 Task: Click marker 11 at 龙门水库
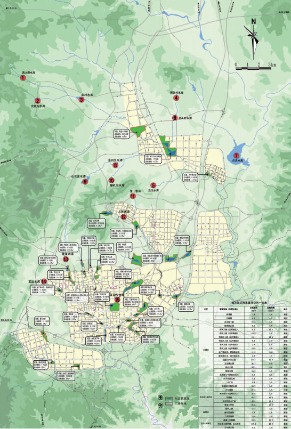[x=133, y=196]
